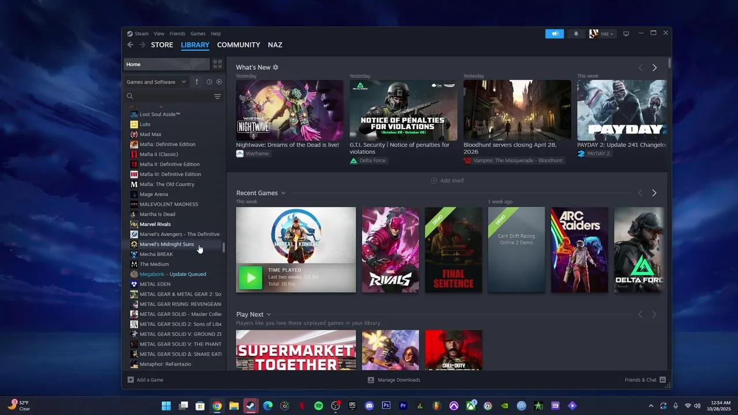Go back with the navigation arrow
The width and height of the screenshot is (738, 415).
pos(130,45)
